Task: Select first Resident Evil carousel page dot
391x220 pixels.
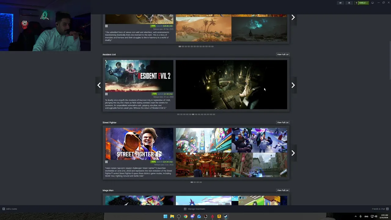Action: tap(178, 114)
